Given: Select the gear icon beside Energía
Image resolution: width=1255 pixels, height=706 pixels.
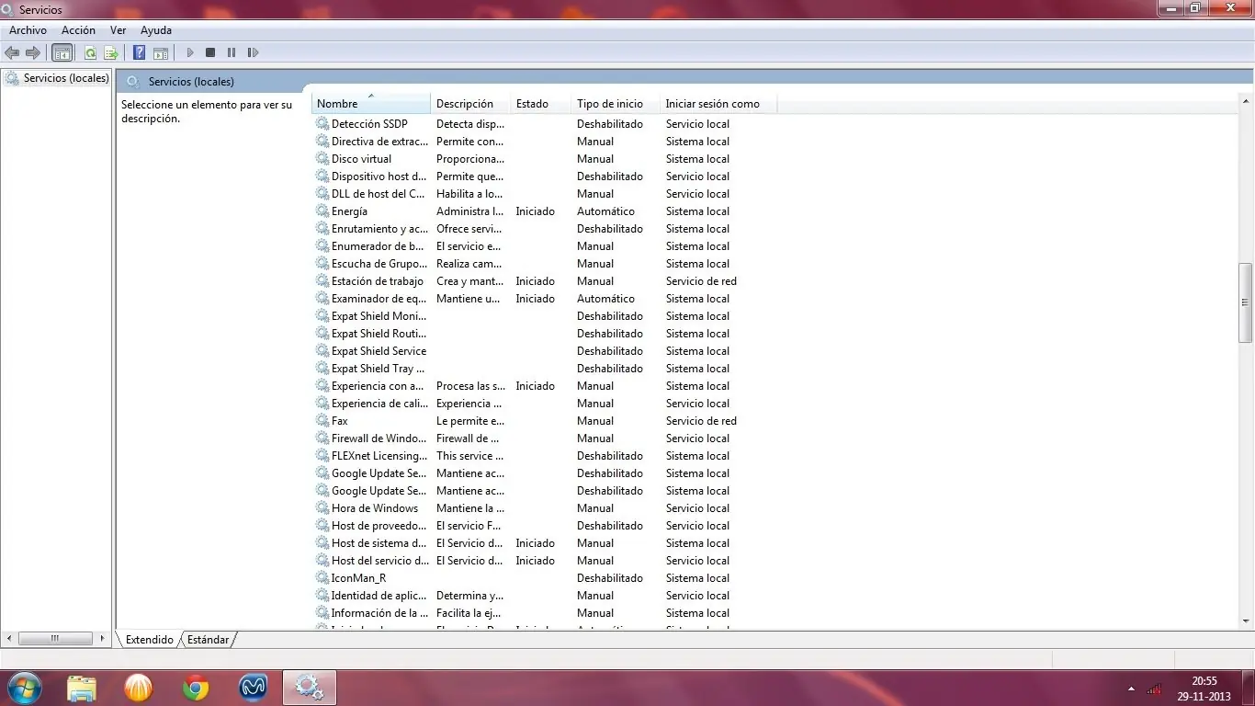Looking at the screenshot, I should click(322, 211).
